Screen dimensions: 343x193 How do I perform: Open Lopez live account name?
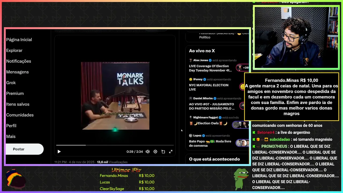tap(197, 136)
